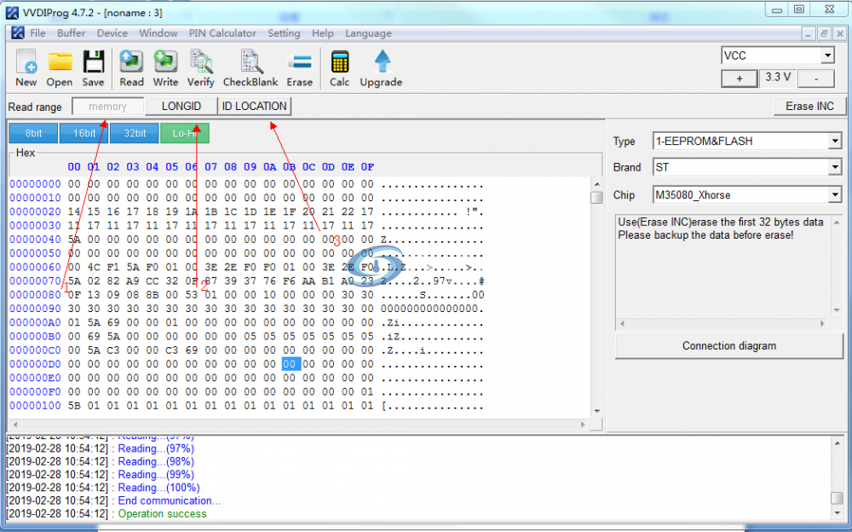Switch hex view to 32bit
Screen dimensions: 852x532
coord(135,133)
